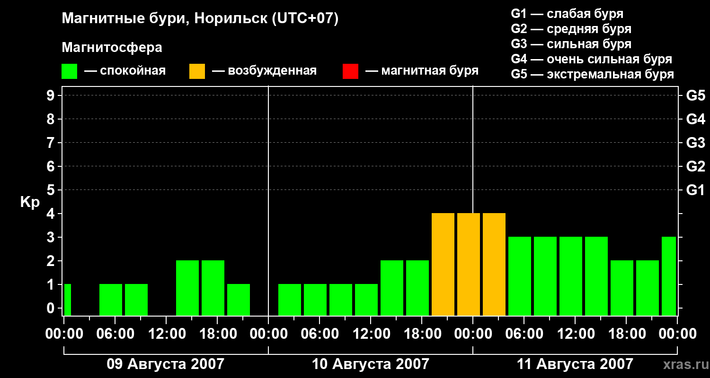
Task: Click the last green Kp 1 bar on 09 August
Action: tap(239, 300)
